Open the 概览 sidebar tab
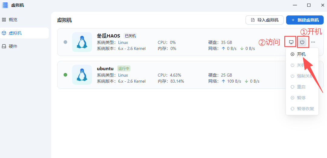 click(x=13, y=20)
